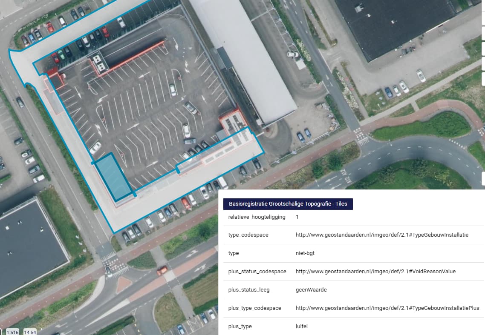The width and height of the screenshot is (485, 335).
Task: Click the relatieve_hoogteligging value 1
Action: [297, 217]
